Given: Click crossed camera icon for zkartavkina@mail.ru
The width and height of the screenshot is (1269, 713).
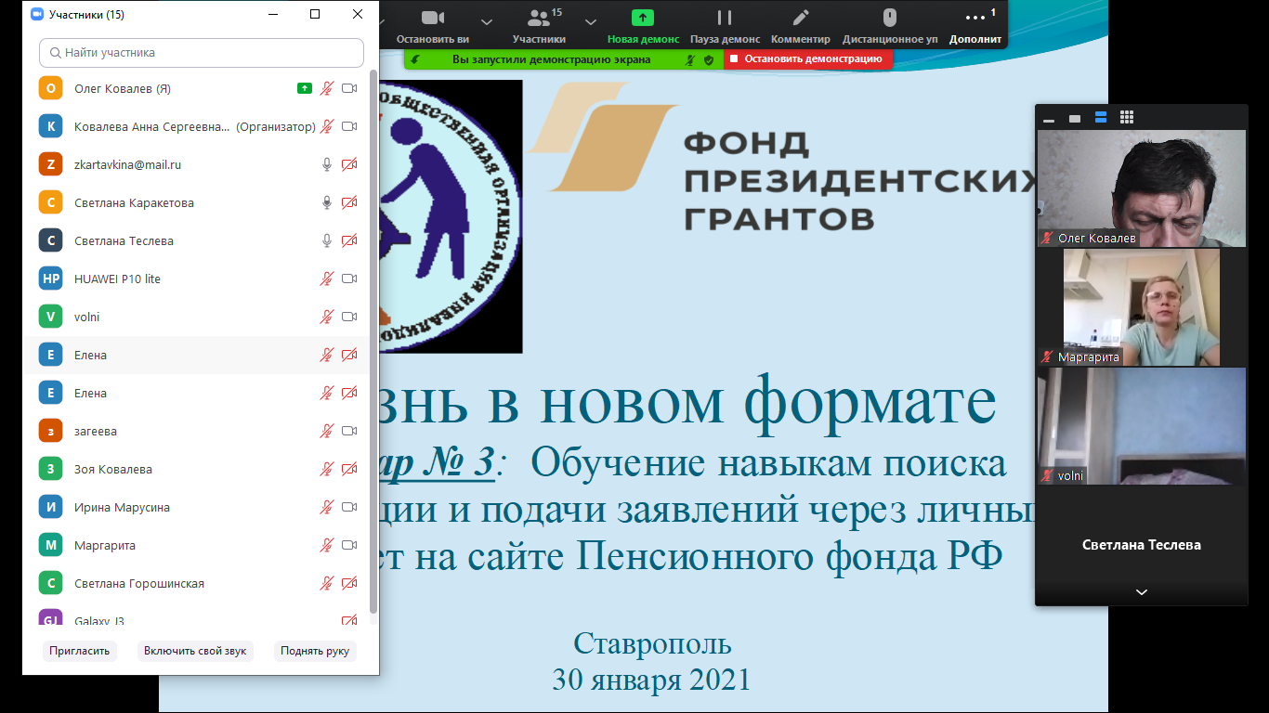Looking at the screenshot, I should [x=349, y=164].
